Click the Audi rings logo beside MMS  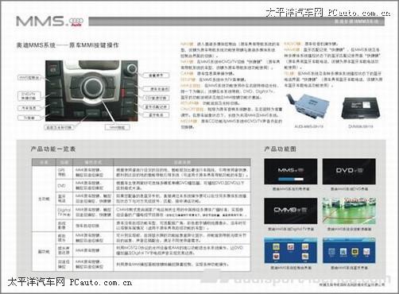coord(76,21)
